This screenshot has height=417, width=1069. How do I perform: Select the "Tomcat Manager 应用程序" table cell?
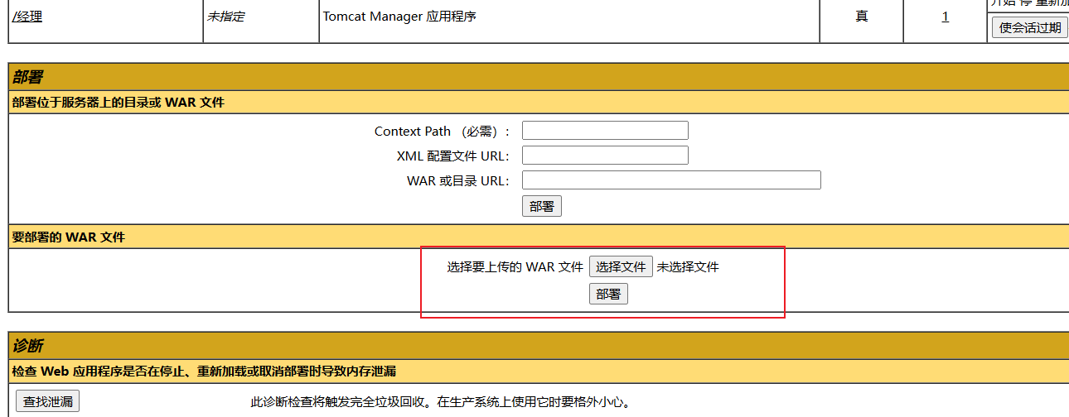click(x=570, y=17)
